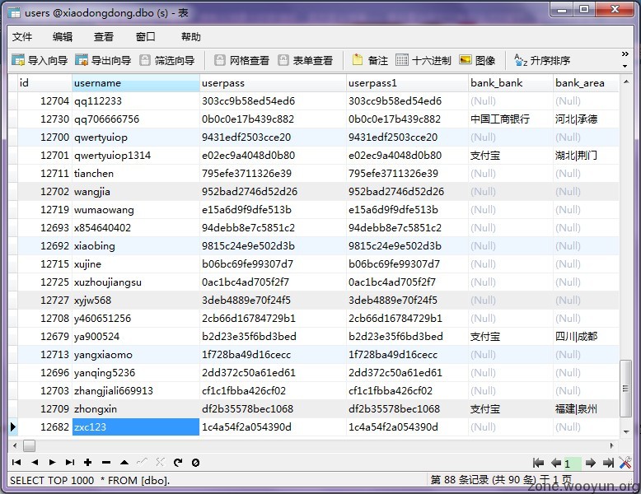Click the stop loading circle icon

pyautogui.click(x=195, y=463)
